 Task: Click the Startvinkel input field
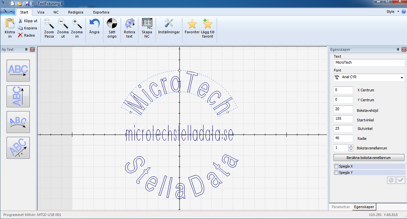343,119
